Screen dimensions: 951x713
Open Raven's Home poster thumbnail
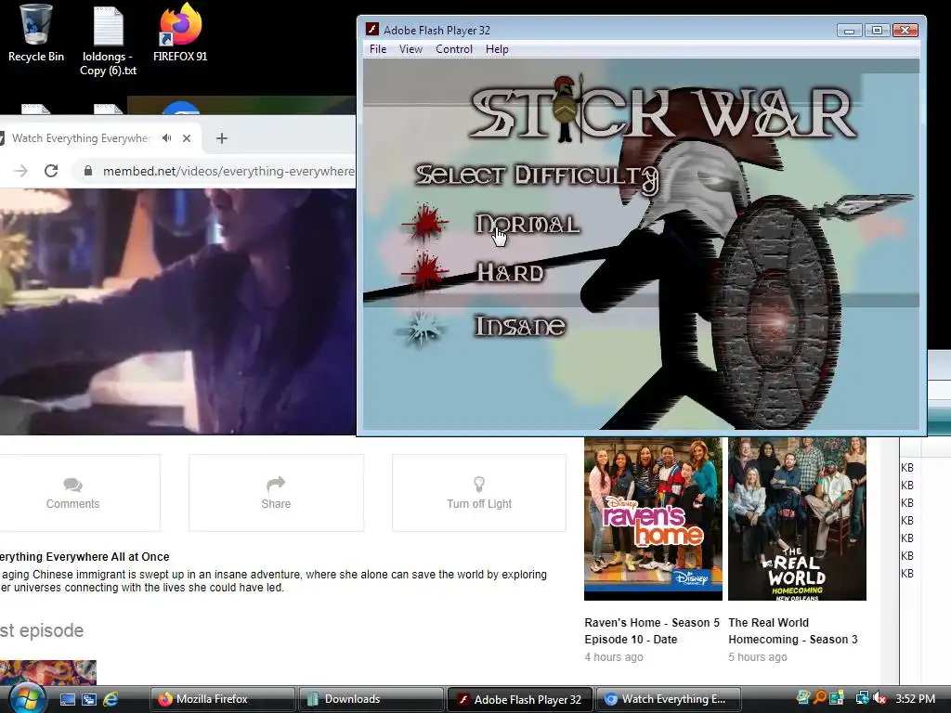coord(653,518)
